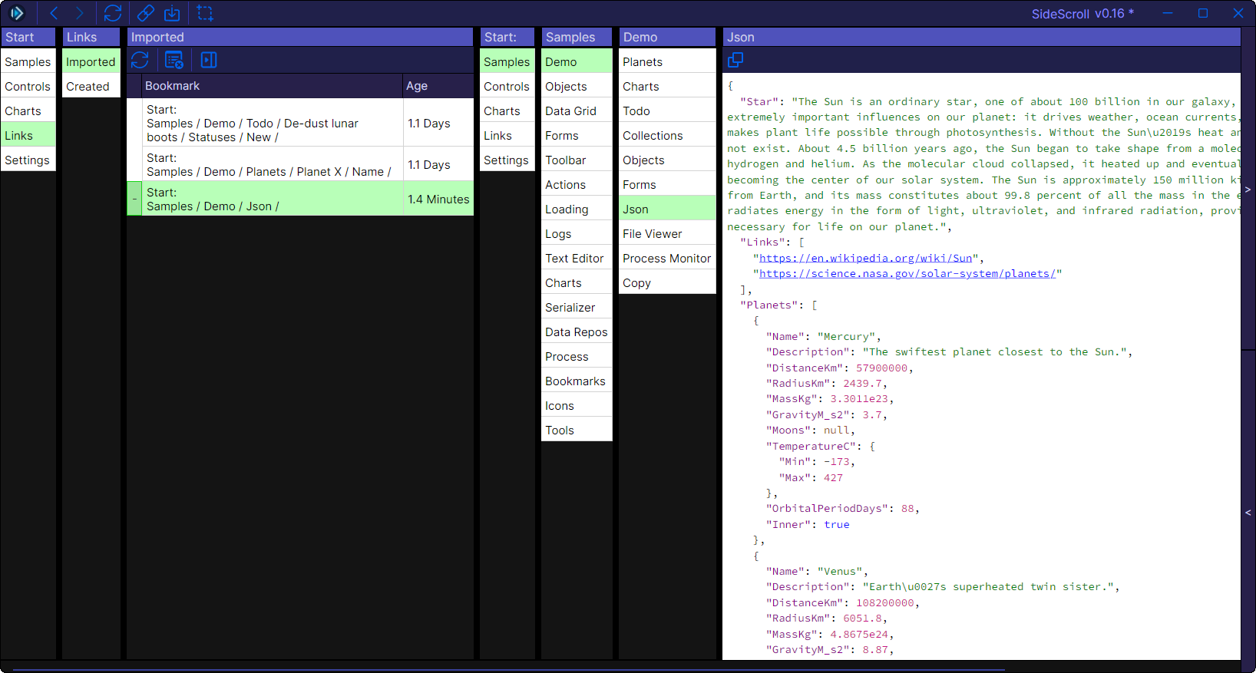Viewport: 1256px width, 673px height.
Task: Click the Imported panel title bar
Action: [x=300, y=37]
